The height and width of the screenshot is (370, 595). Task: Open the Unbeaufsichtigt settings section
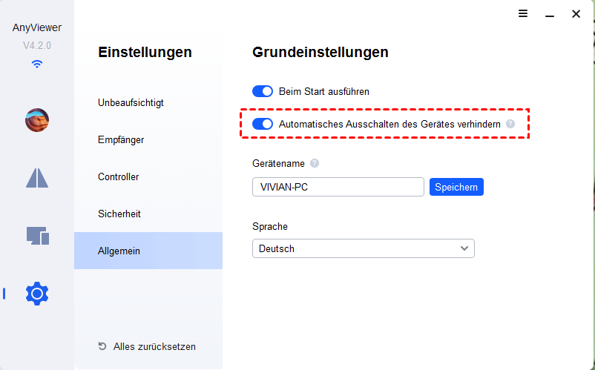131,102
